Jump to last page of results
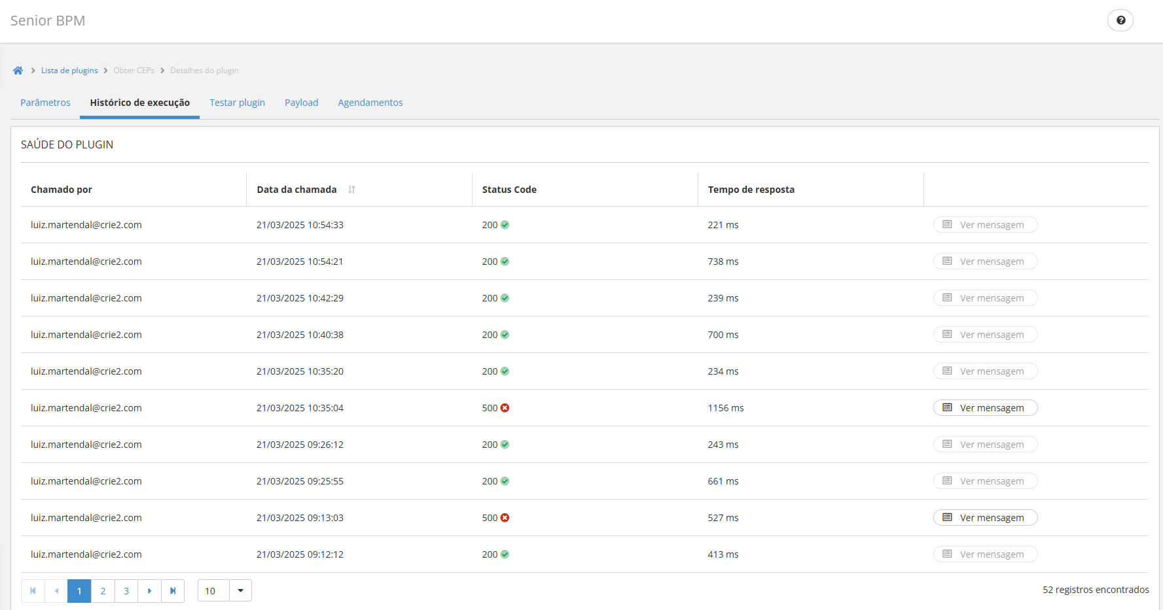 [173, 591]
